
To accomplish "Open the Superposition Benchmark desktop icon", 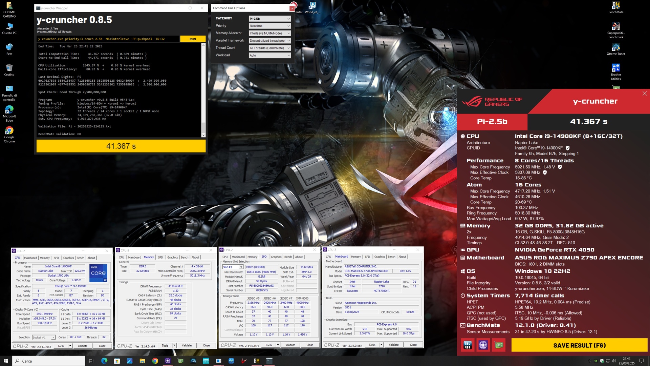I will click(616, 30).
